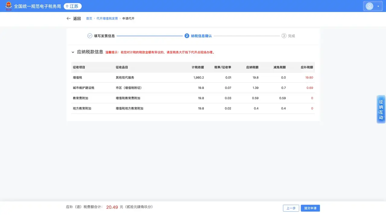This screenshot has width=386, height=215.
Task: Click the 计税依据 column header
Action: pos(198,67)
